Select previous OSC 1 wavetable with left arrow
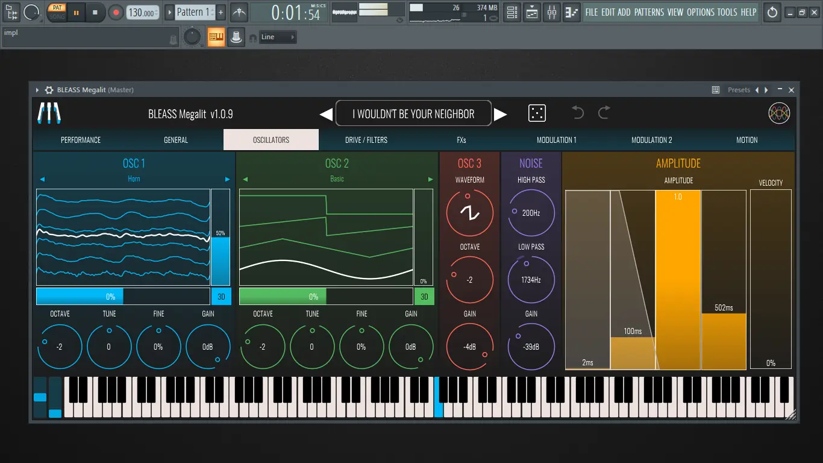 pos(42,179)
